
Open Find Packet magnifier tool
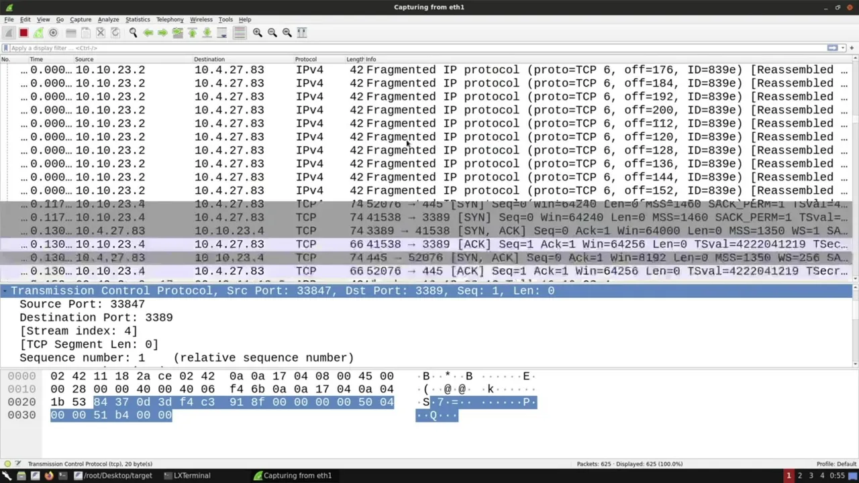click(133, 32)
